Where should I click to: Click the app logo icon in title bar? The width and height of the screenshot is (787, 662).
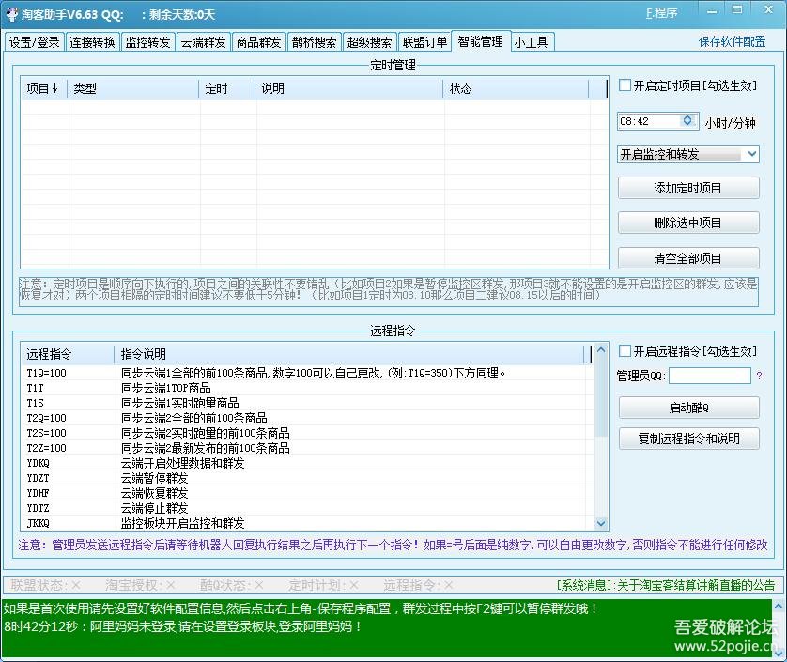point(11,13)
